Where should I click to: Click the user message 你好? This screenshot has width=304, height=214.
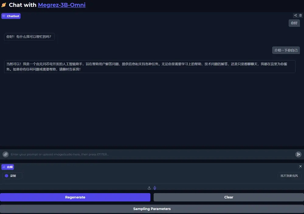pyautogui.click(x=294, y=23)
